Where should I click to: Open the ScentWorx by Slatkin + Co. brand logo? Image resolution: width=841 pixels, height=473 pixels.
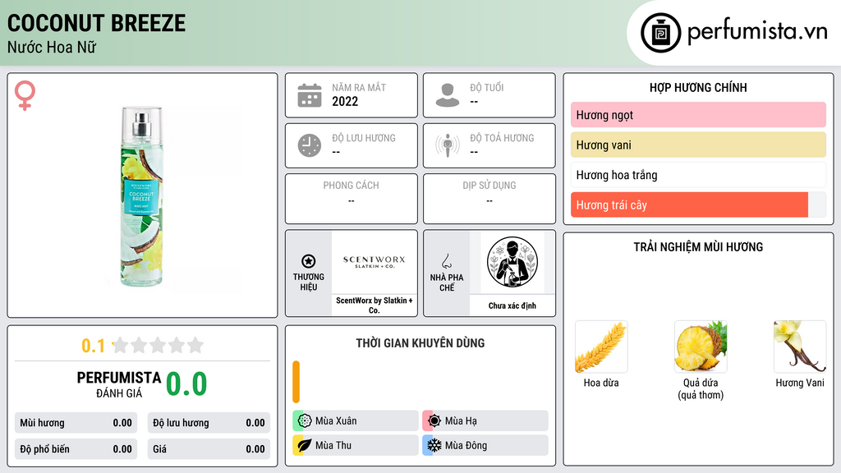pos(374,262)
